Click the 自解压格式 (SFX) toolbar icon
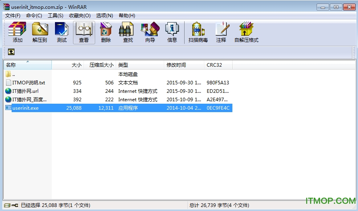The height and width of the screenshot is (211, 358). [x=246, y=29]
